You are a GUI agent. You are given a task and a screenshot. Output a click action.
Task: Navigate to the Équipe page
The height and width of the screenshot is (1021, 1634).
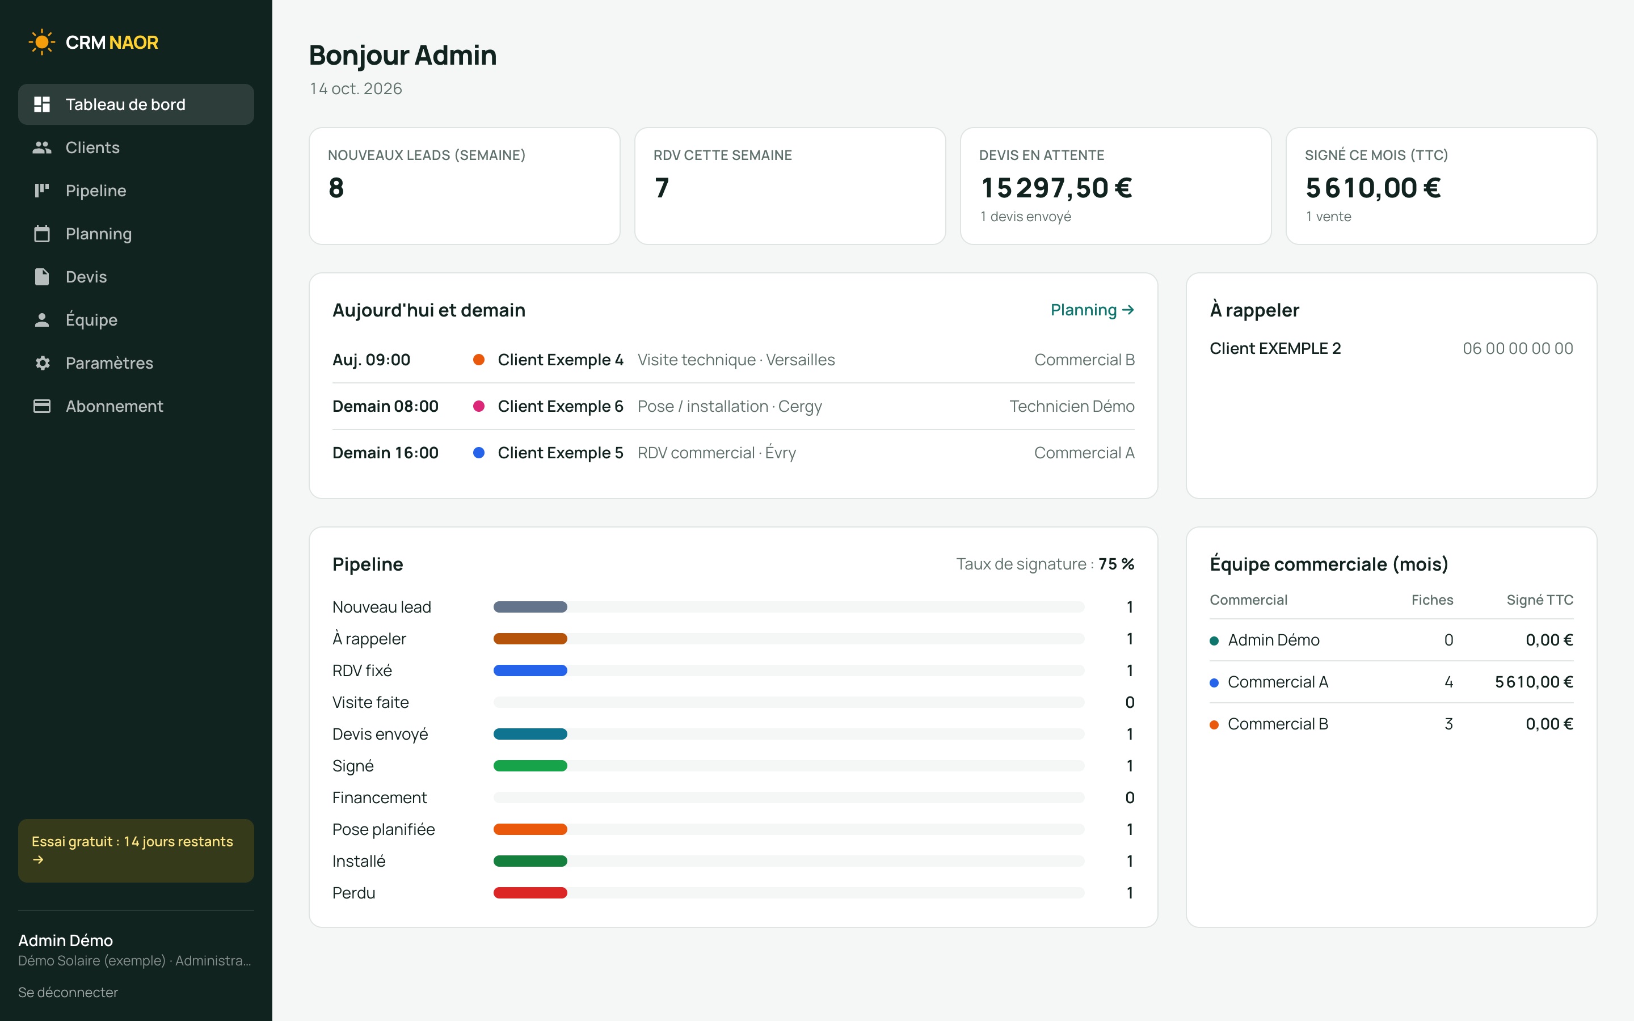coord(136,320)
